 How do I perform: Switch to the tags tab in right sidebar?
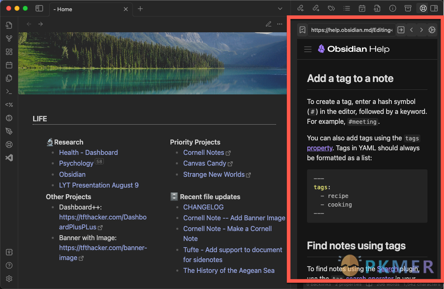pyautogui.click(x=331, y=8)
